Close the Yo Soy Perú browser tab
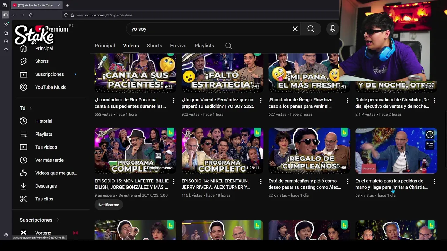 [59, 5]
